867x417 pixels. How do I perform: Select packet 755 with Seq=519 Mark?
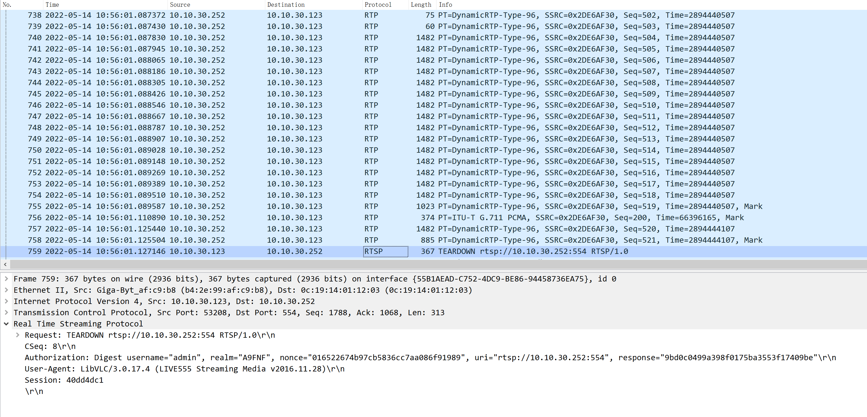[x=434, y=206]
